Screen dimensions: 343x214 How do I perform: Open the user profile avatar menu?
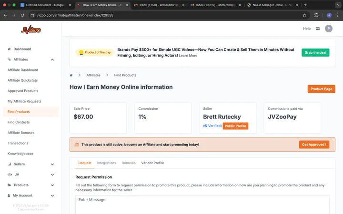(329, 29)
